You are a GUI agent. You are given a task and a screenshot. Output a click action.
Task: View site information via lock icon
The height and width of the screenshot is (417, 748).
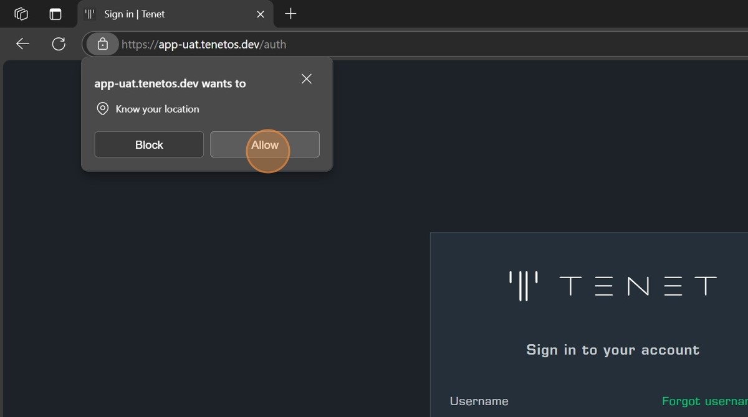102,44
